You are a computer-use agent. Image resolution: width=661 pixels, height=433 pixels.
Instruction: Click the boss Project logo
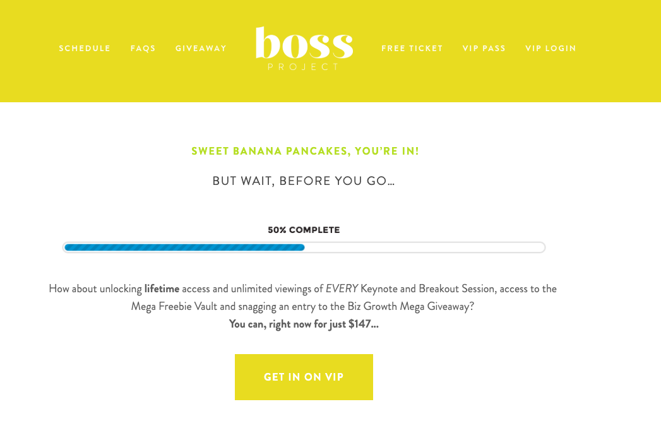304,49
